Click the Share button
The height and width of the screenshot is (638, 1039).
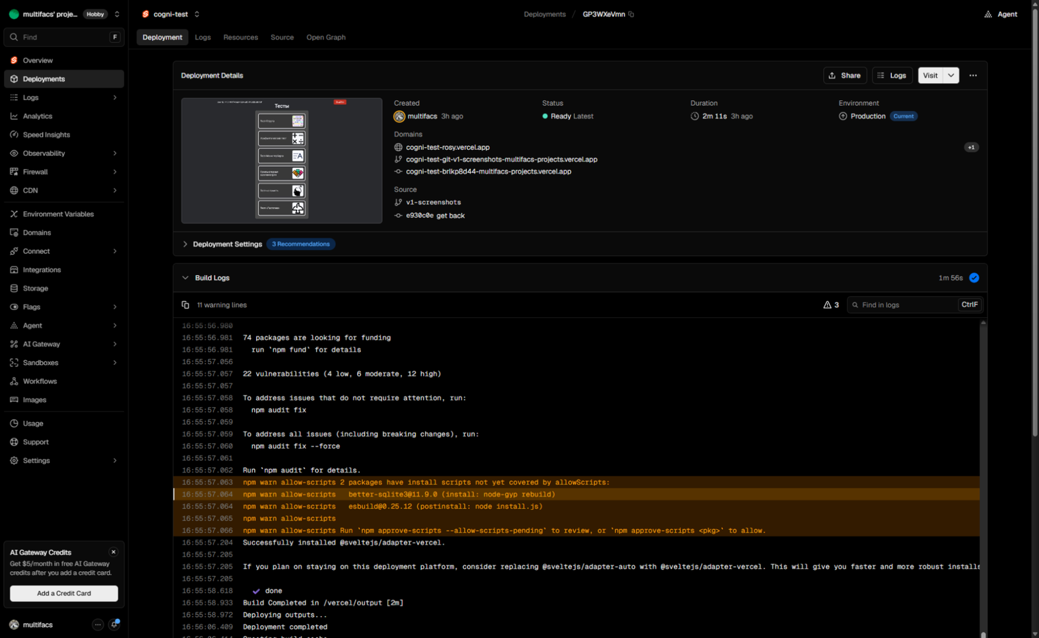[x=845, y=76]
